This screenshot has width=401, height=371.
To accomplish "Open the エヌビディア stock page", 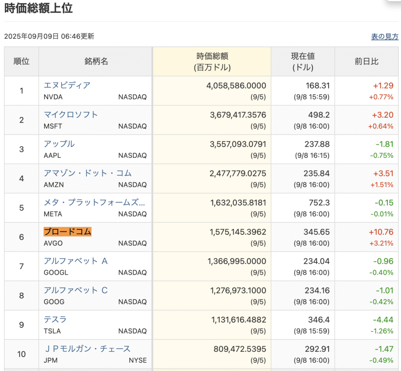I will tap(67, 85).
